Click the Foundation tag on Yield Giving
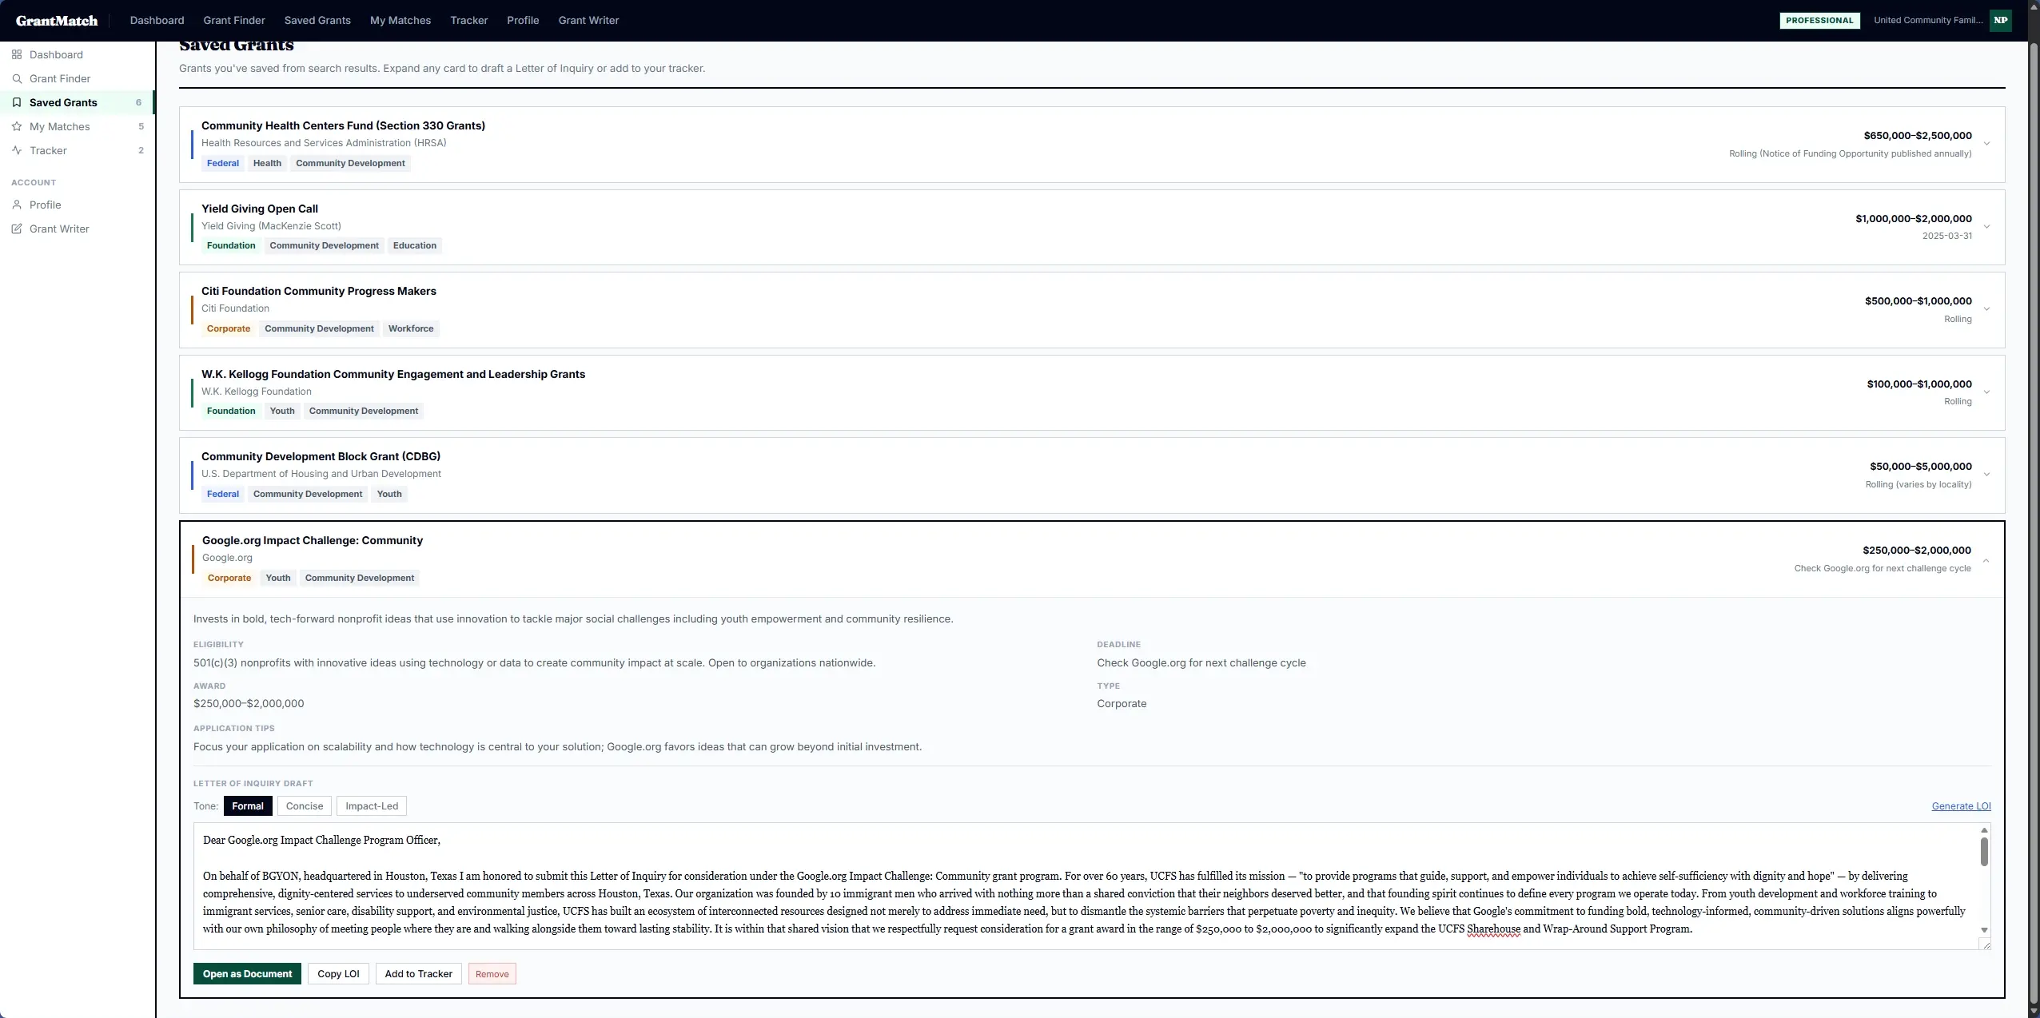The image size is (2040, 1018). (x=231, y=245)
